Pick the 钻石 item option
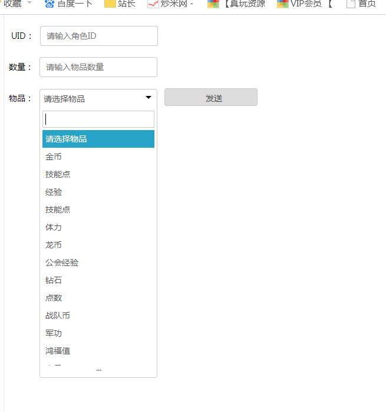Screen dimensions: 386x412 (x=54, y=280)
